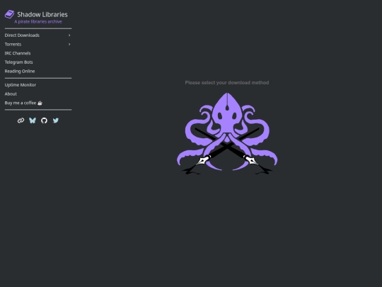The width and height of the screenshot is (382, 287).
Task: Click 'A pirate libraries archive' subtitle
Action: click(38, 22)
